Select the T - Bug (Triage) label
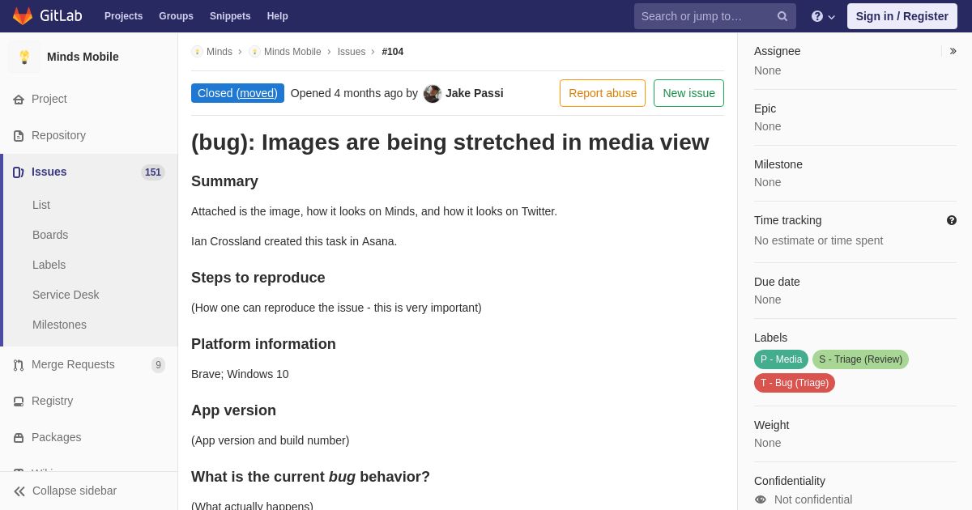The width and height of the screenshot is (972, 510). tap(795, 383)
